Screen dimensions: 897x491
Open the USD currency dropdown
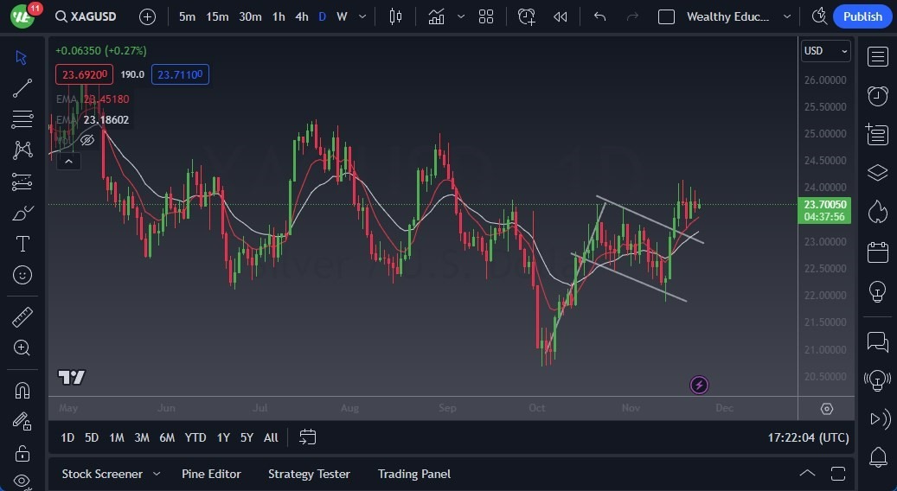[x=825, y=51]
